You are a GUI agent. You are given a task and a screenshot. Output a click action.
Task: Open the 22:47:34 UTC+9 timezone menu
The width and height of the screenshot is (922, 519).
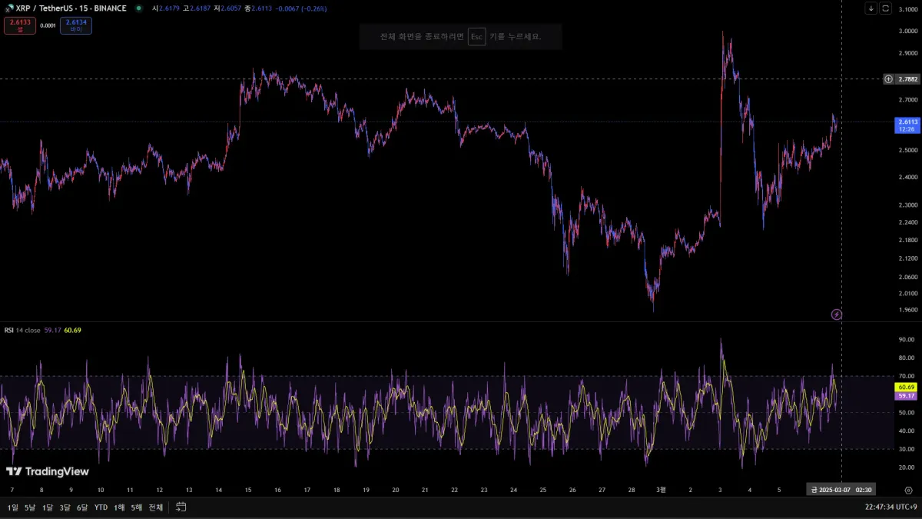pos(890,507)
